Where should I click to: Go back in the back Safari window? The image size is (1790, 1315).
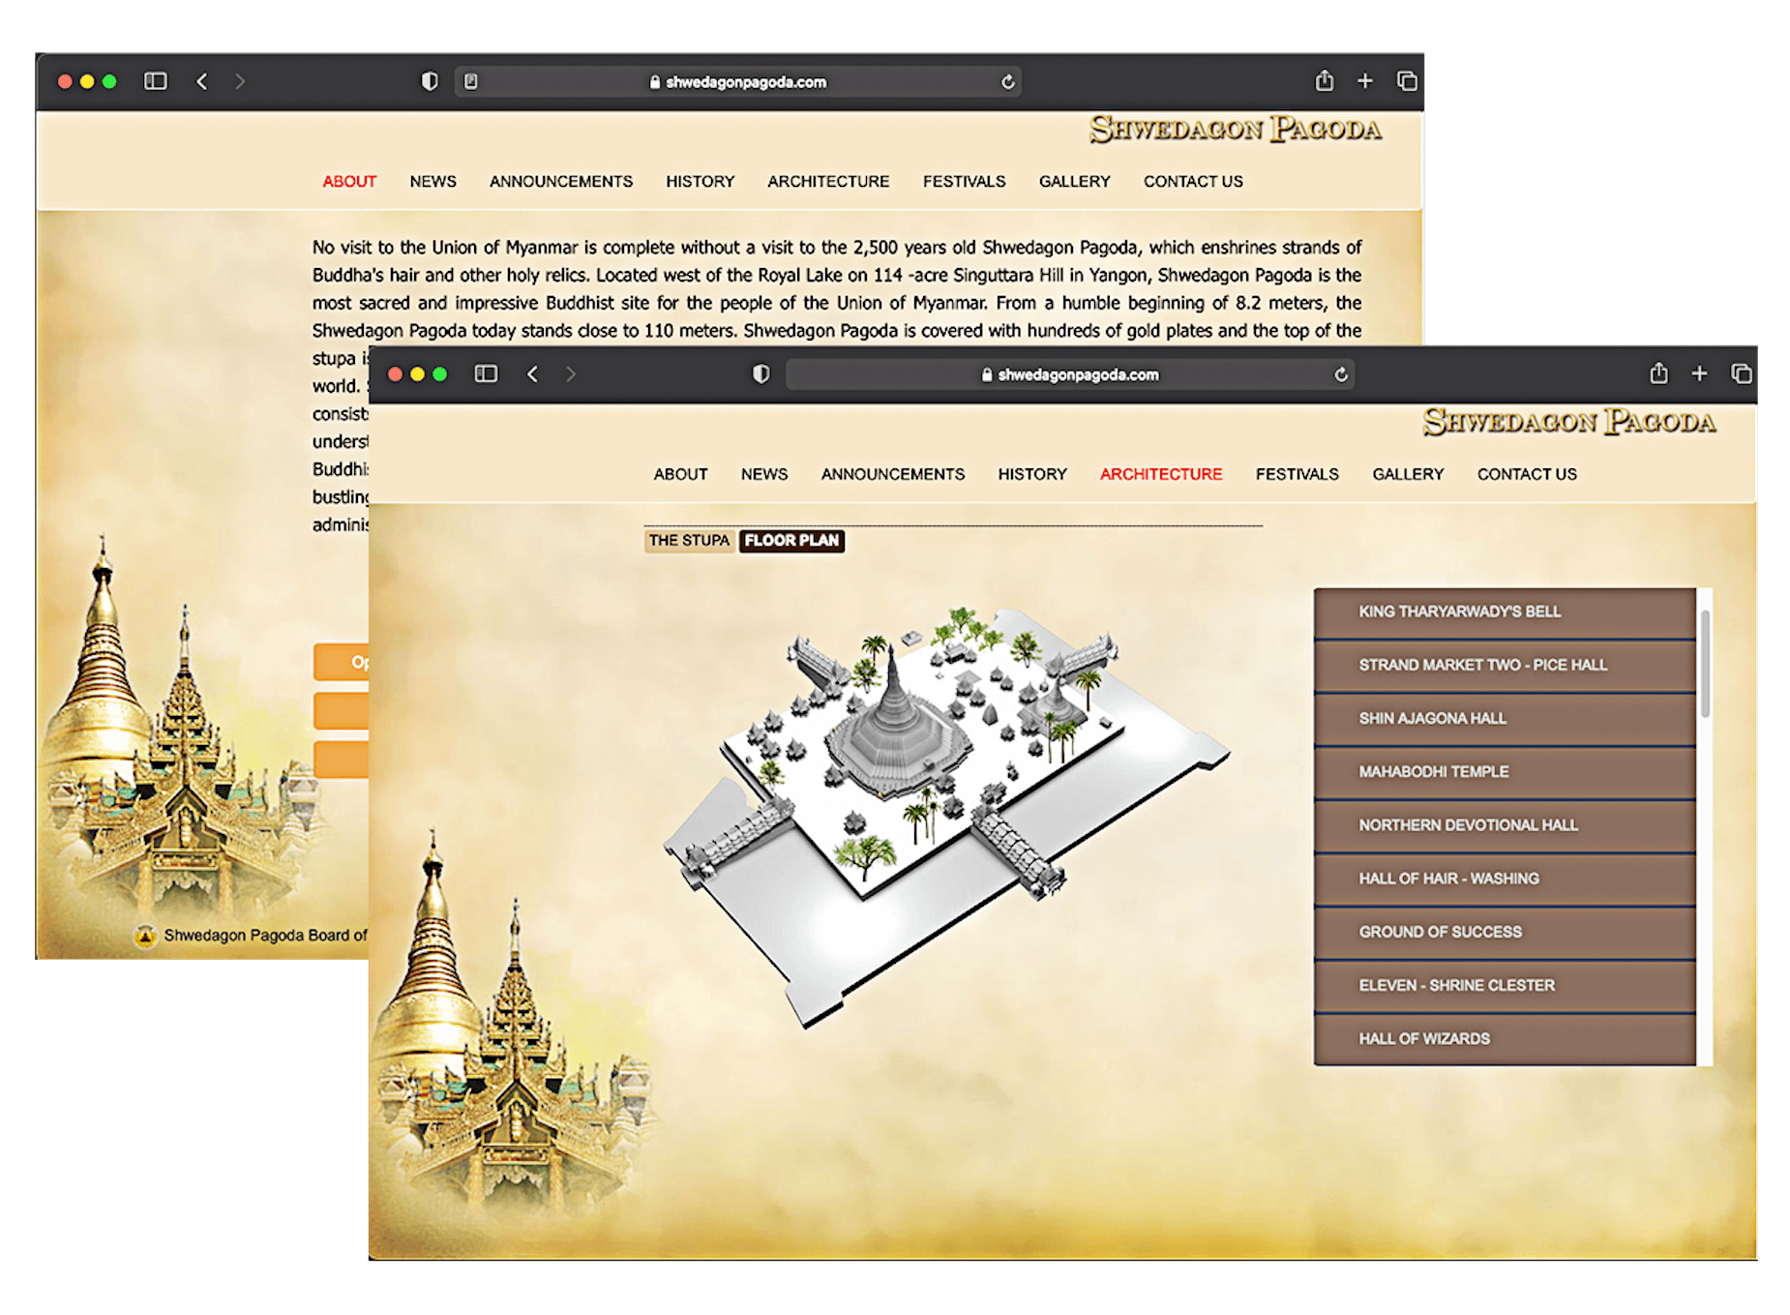(202, 81)
